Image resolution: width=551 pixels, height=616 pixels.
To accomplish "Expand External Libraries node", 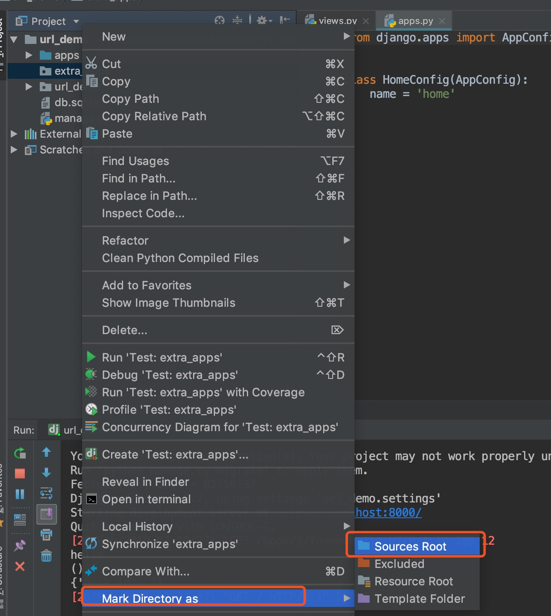I will (x=14, y=134).
